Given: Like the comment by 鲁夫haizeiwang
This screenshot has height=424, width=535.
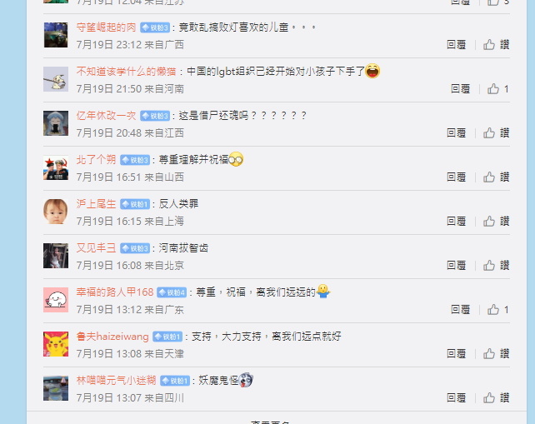Looking at the screenshot, I should 496,354.
